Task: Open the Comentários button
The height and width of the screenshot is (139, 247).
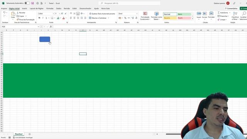Action: point(231,8)
